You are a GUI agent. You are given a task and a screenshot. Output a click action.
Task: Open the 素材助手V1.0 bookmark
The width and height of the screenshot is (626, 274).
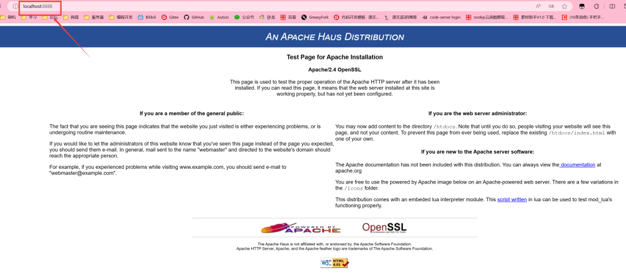(534, 18)
